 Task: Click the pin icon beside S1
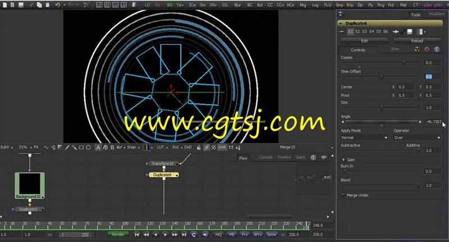click(341, 31)
